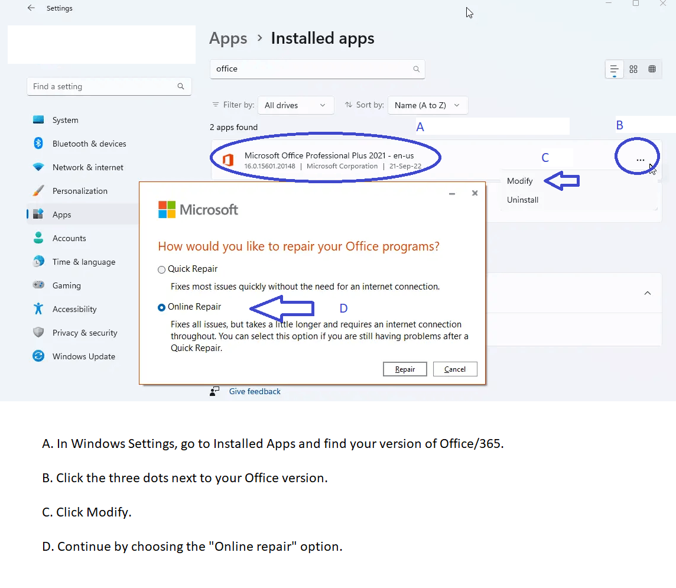Screen dimensions: 676x588
Task: Click the Repair button
Action: 405,369
